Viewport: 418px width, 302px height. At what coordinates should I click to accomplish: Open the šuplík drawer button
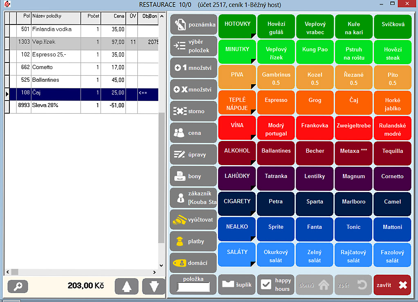(x=237, y=284)
